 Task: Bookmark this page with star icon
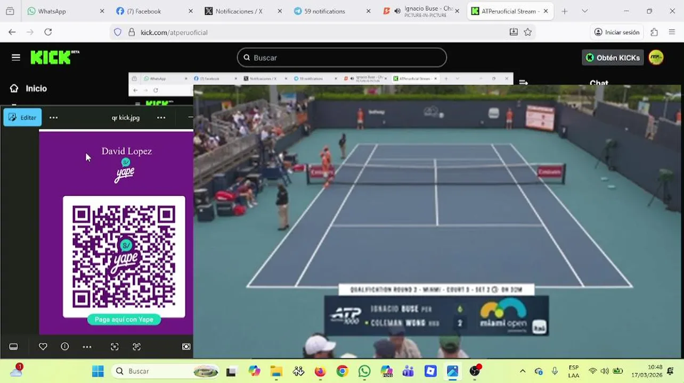[527, 32]
